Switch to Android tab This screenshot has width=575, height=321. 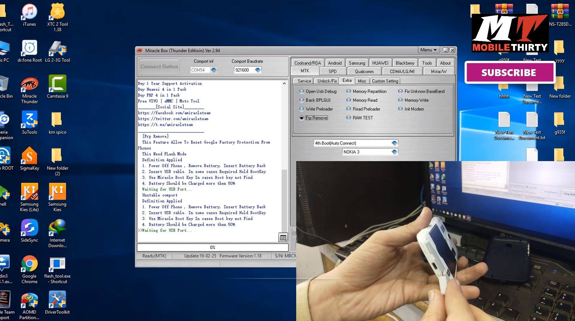(335, 63)
